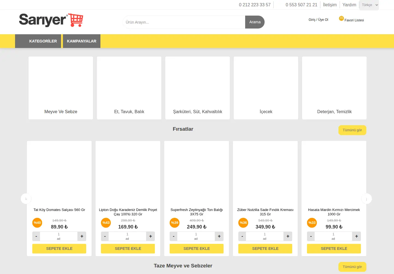Advance the carousel with next arrow
The width and height of the screenshot is (394, 274).
point(367,199)
